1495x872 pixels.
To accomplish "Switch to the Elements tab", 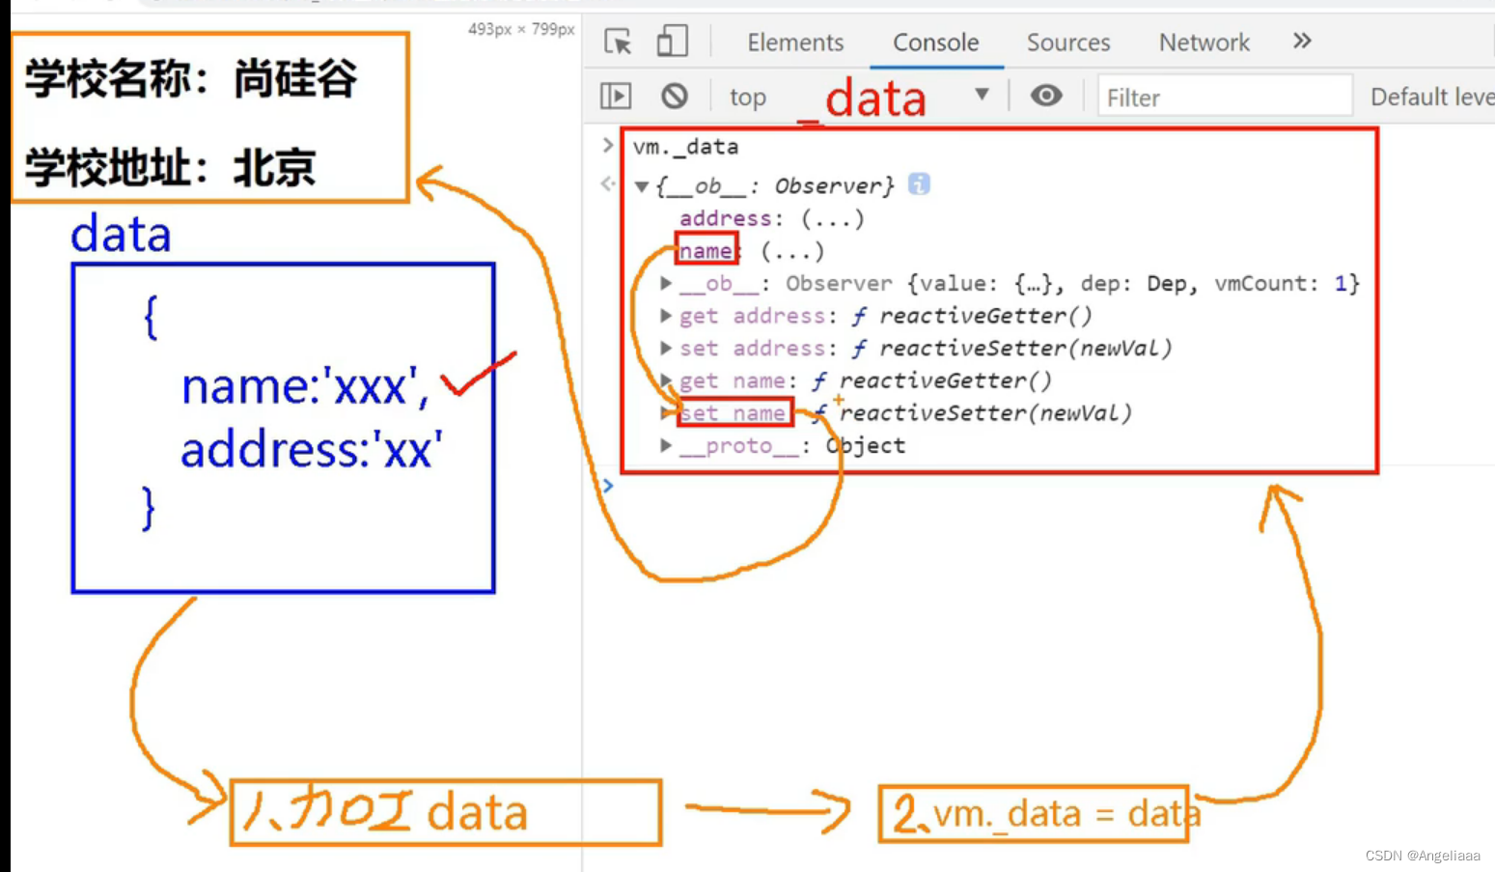I will (x=795, y=42).
